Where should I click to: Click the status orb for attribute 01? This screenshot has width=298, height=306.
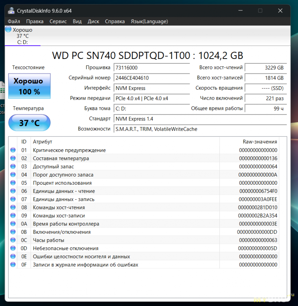click(x=13, y=150)
